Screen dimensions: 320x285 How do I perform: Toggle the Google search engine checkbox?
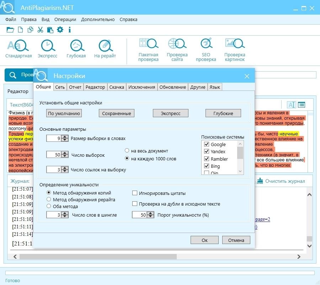207,144
